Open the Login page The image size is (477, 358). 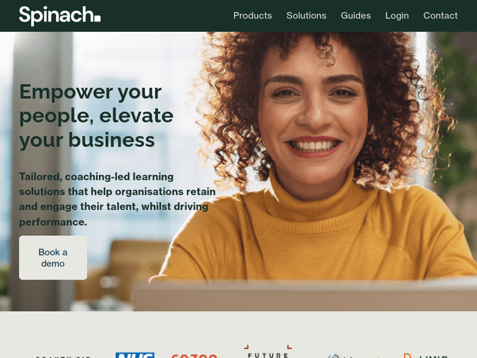click(x=397, y=15)
